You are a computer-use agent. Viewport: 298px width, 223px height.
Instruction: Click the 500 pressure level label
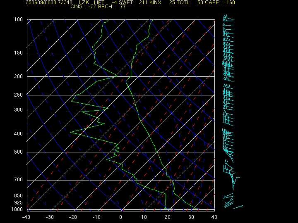18,152
